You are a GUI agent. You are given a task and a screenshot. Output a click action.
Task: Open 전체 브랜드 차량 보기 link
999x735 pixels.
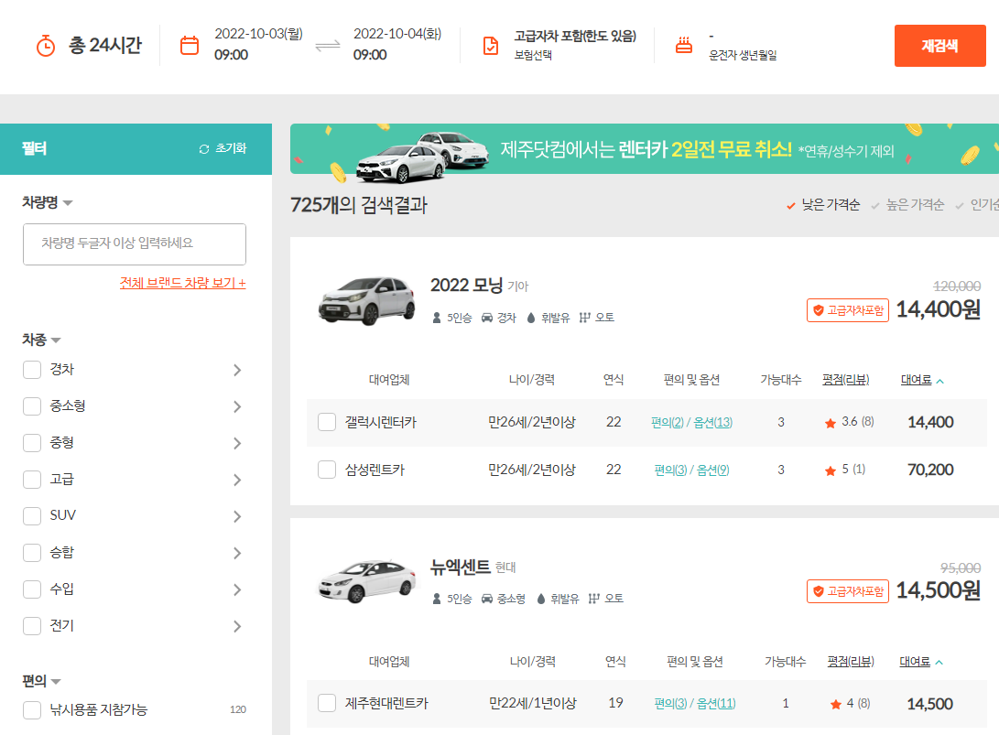(183, 283)
